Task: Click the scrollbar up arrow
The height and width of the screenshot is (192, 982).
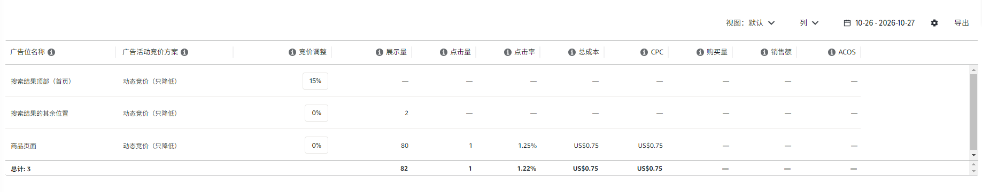Action: click(x=973, y=69)
